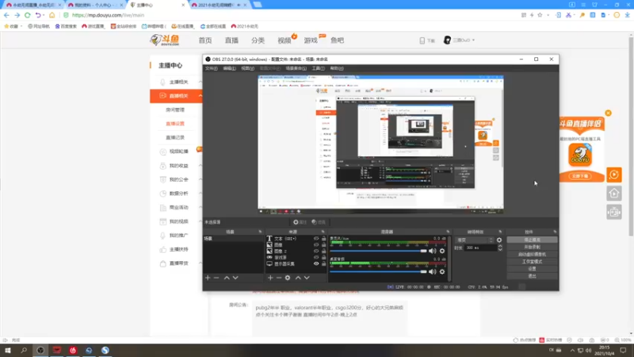Viewport: 634px width, 357px height.
Task: Toggle visibility of the 图像 2 source
Action: coord(316,251)
